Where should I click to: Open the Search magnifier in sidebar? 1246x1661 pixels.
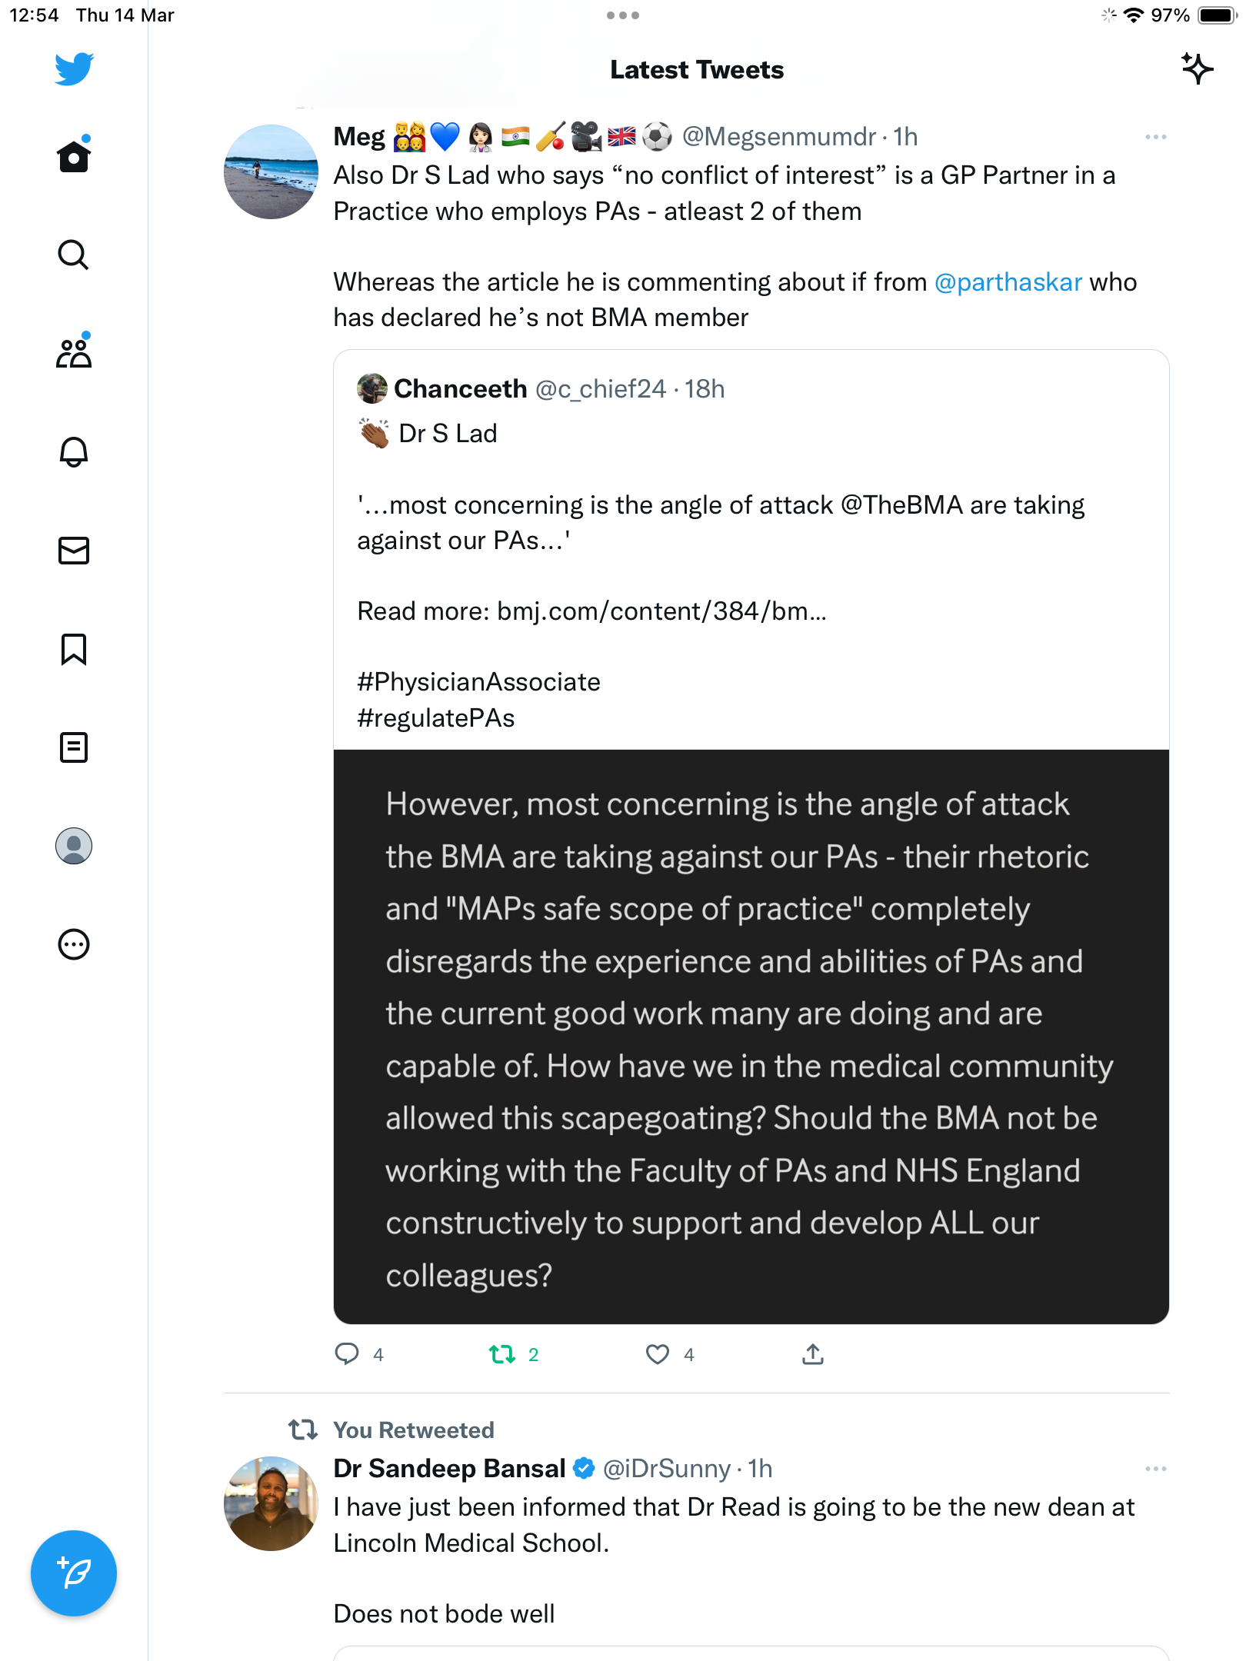tap(74, 255)
